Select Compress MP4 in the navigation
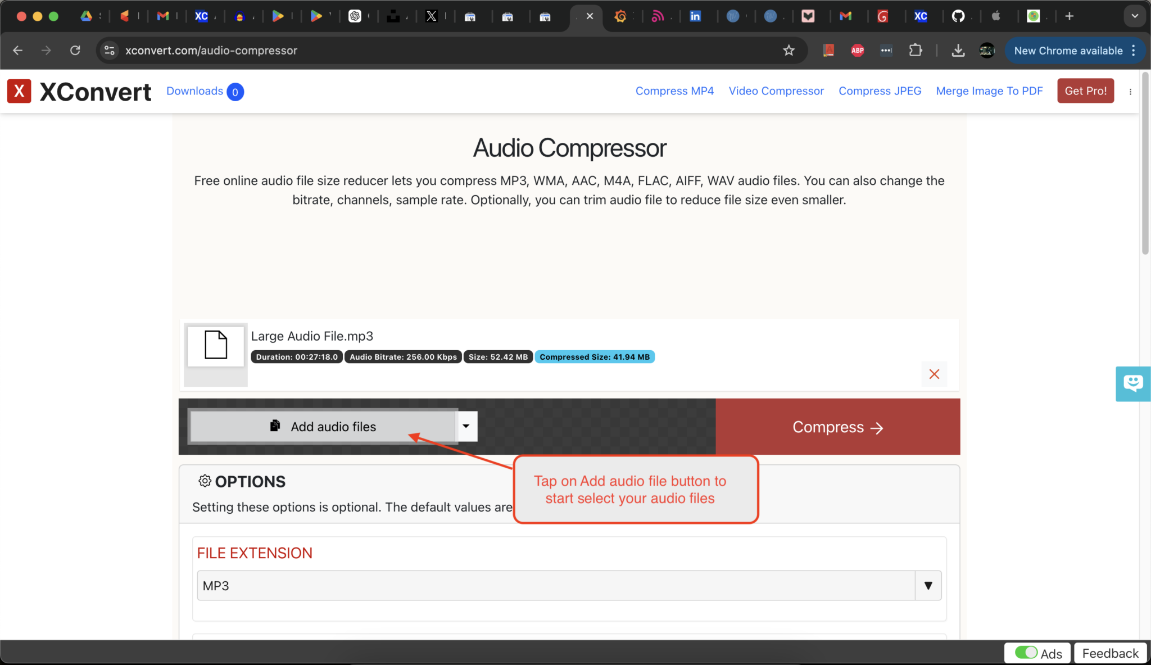The height and width of the screenshot is (665, 1151). point(674,91)
